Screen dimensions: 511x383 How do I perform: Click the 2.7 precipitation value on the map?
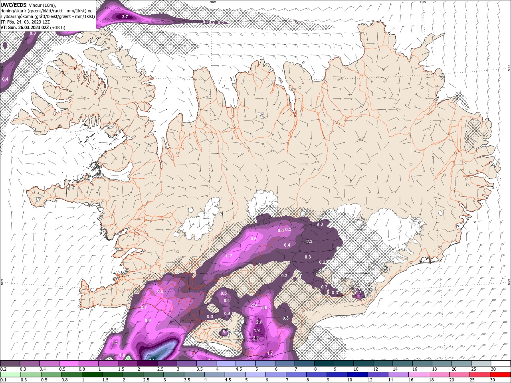125,17
